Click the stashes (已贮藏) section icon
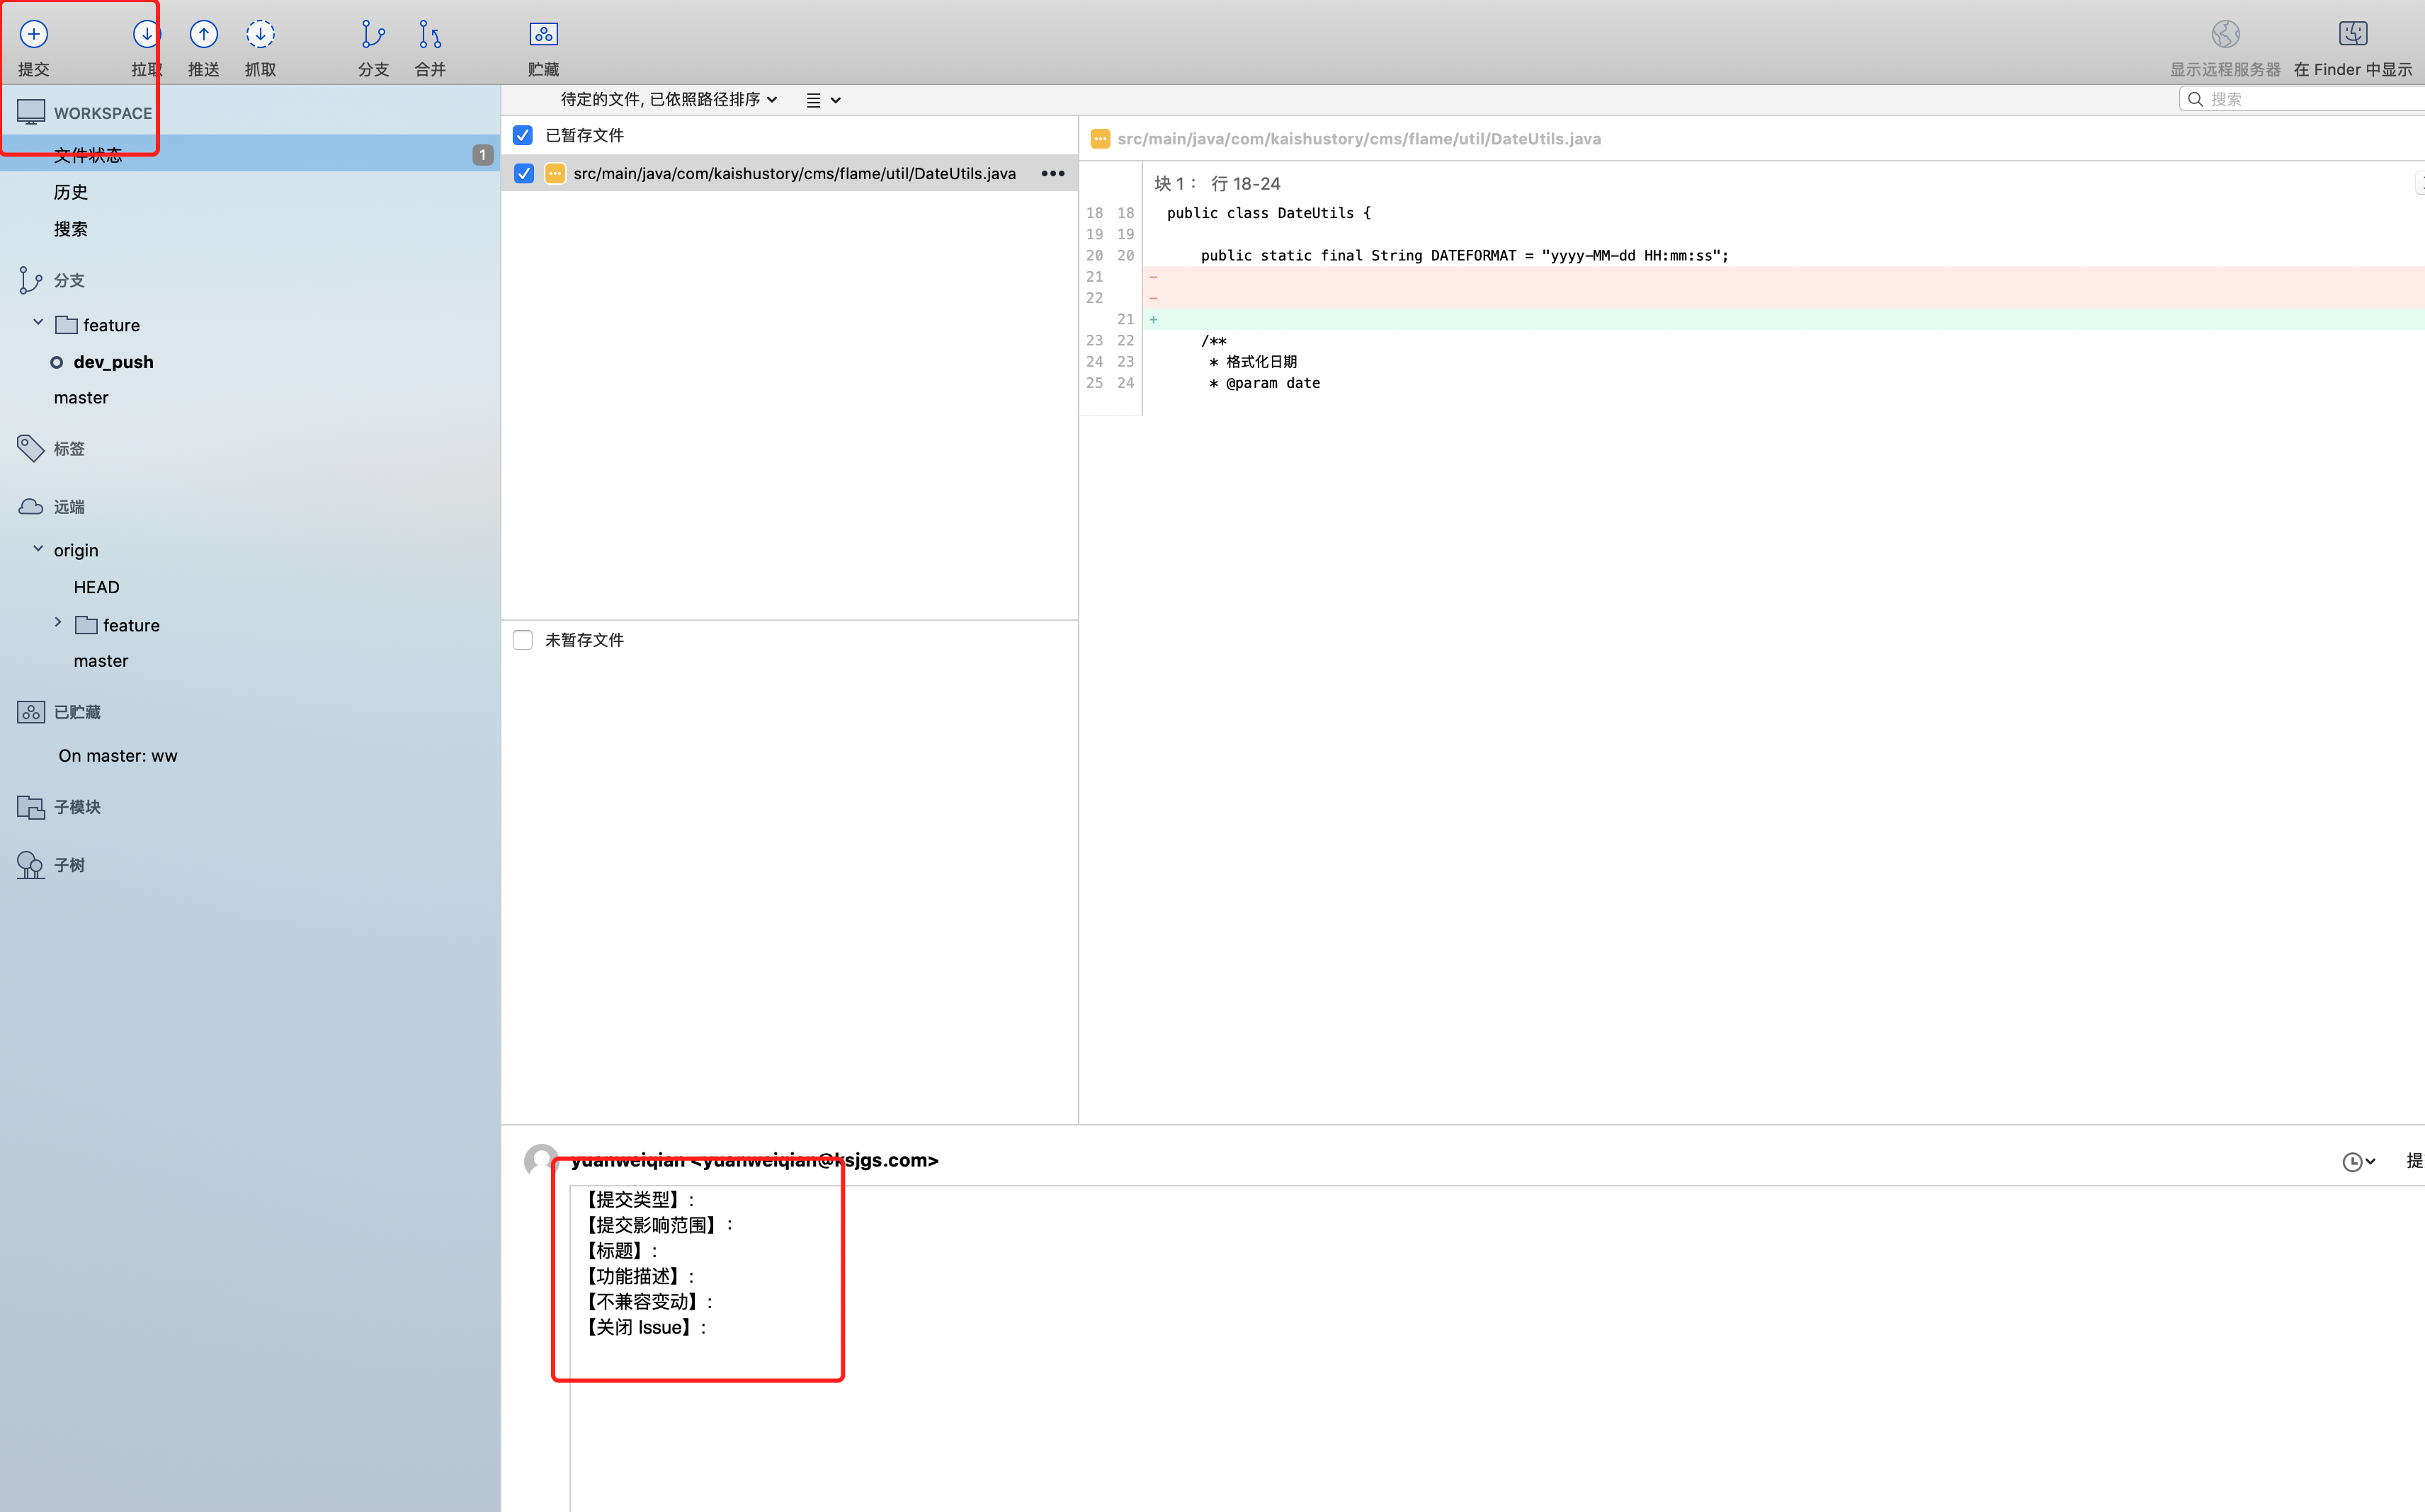 coord(30,712)
